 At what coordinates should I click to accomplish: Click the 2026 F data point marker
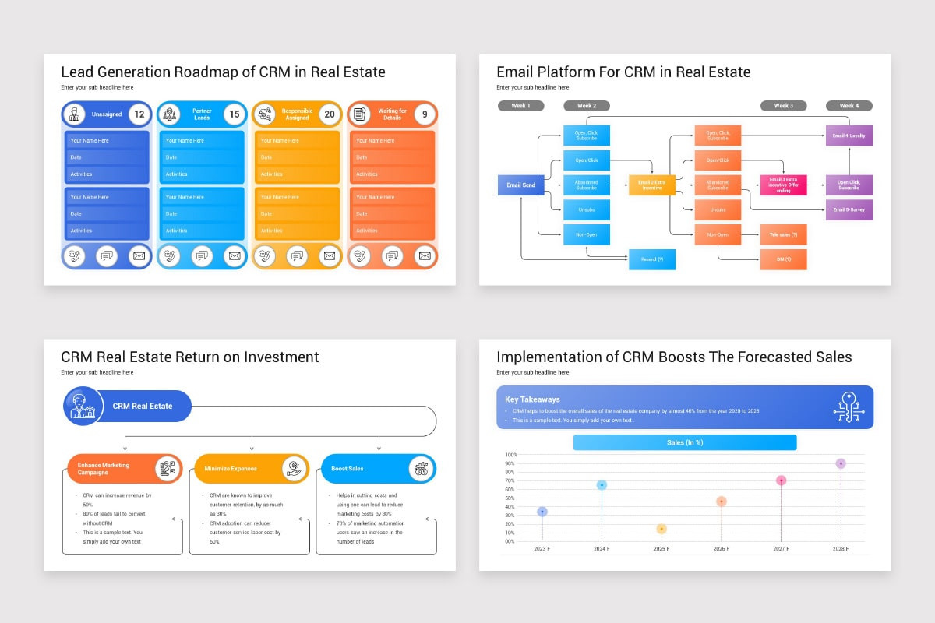pos(722,502)
